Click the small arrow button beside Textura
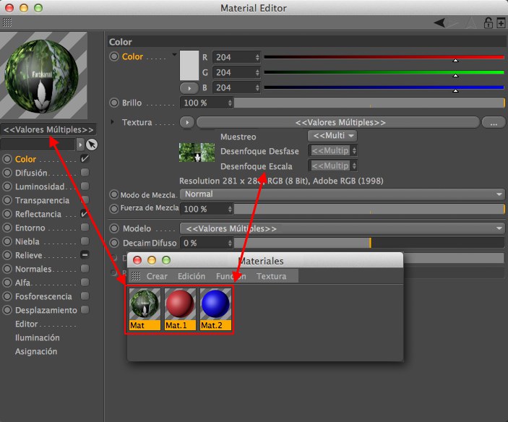This screenshot has width=508, height=422. (x=187, y=122)
